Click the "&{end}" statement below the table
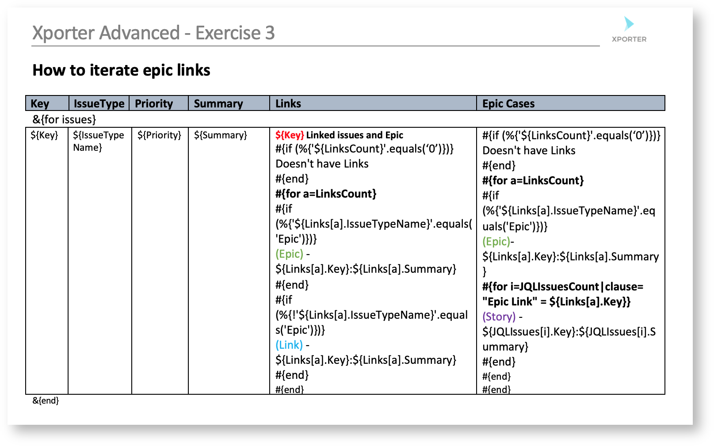 pyautogui.click(x=46, y=401)
